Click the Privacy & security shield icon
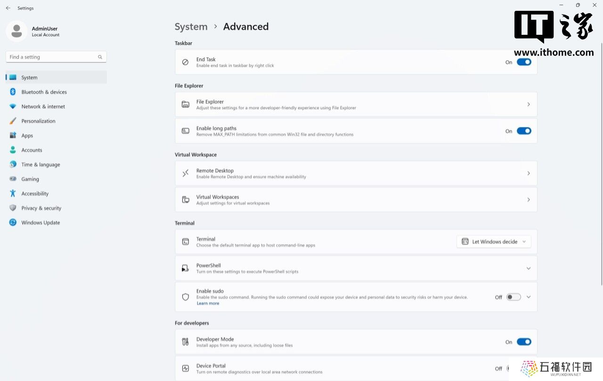603x381 pixels. [13, 208]
